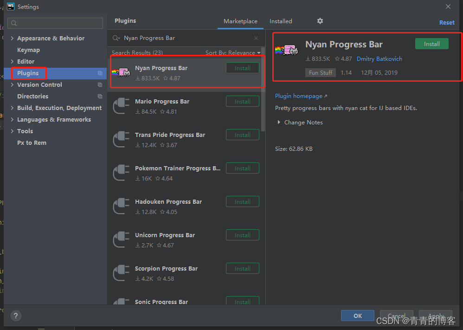Click the Unicorn Progress Bar plug icon
The width and height of the screenshot is (463, 330).
pyautogui.click(x=121, y=239)
